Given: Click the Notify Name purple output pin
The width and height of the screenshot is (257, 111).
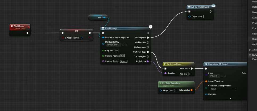Looking at the screenshot, I should pyautogui.click(x=148, y=61).
